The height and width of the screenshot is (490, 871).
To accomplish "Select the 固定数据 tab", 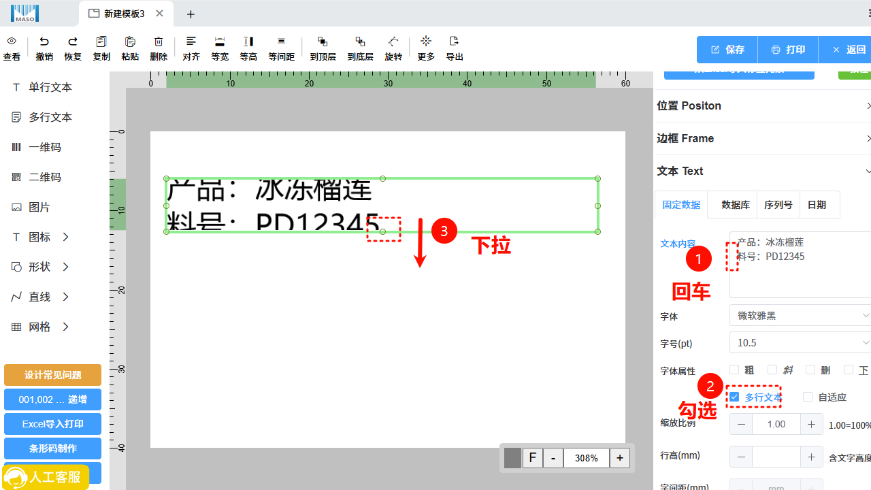I will click(681, 205).
